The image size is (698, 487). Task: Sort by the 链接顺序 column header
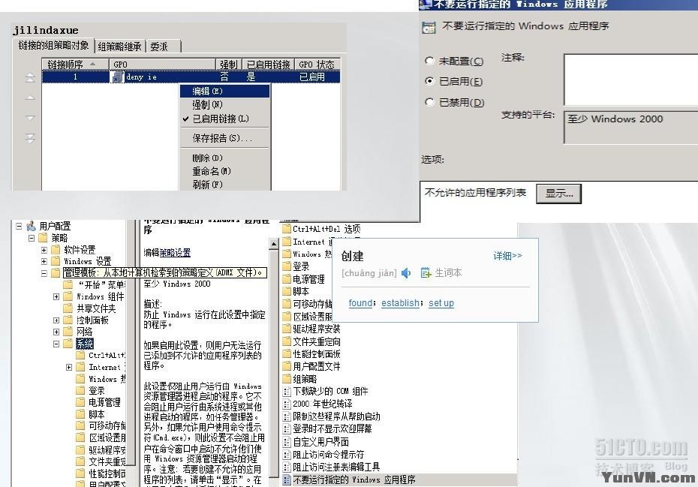tap(75, 65)
